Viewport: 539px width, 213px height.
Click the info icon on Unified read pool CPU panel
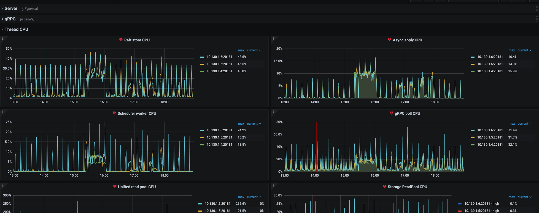click(3, 185)
